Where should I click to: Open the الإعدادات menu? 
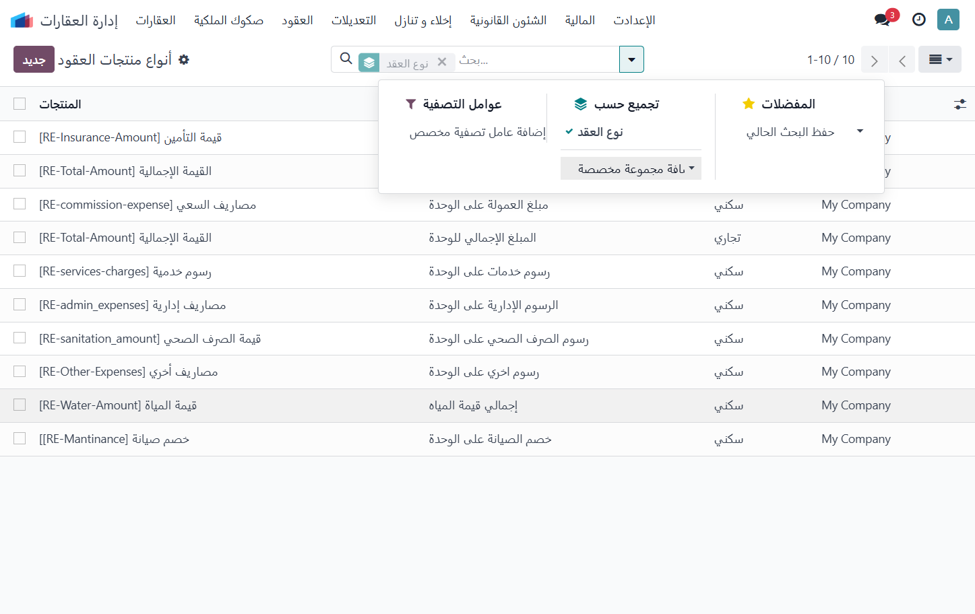coord(634,20)
